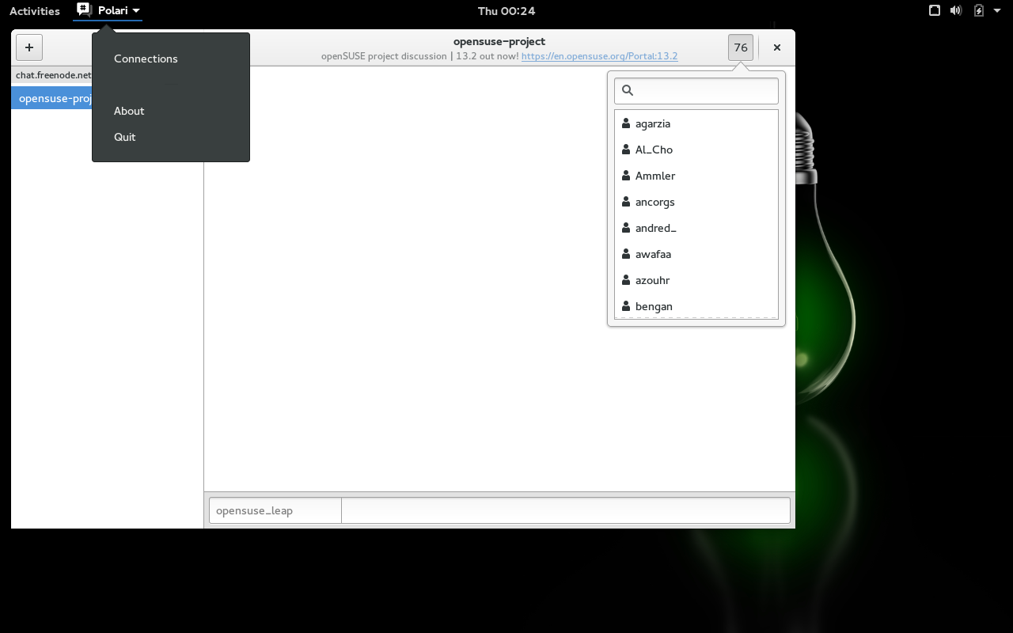This screenshot has width=1013, height=633.
Task: Open Connections from the Polari menu
Action: coord(146,59)
